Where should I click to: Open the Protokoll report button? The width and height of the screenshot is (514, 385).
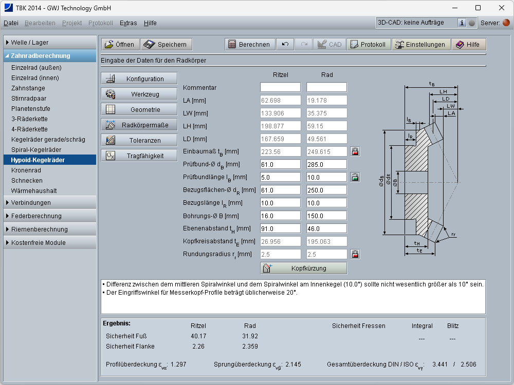pos(368,45)
